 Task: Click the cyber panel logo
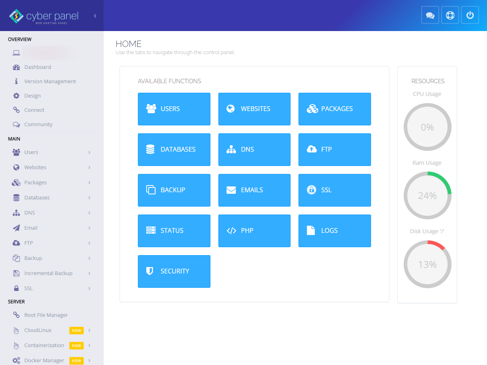[x=44, y=16]
